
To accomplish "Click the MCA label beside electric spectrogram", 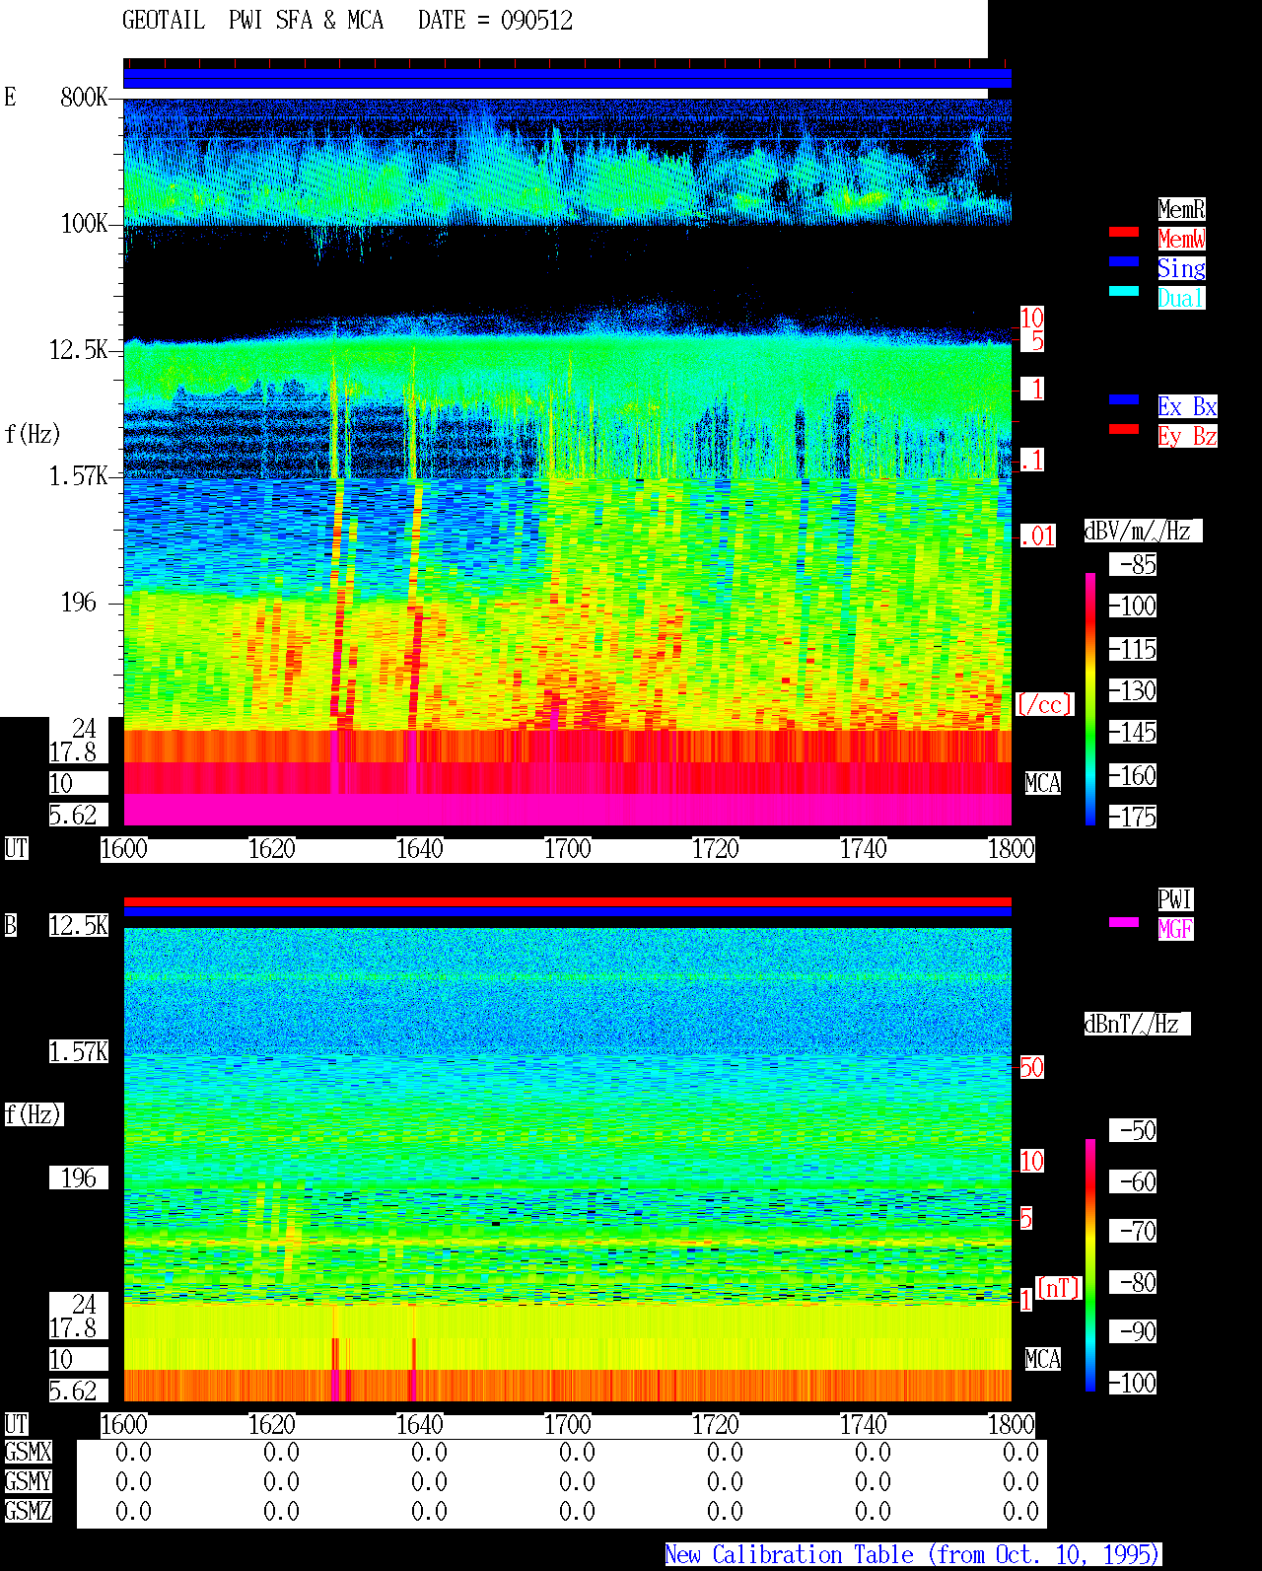I will pyautogui.click(x=1043, y=784).
